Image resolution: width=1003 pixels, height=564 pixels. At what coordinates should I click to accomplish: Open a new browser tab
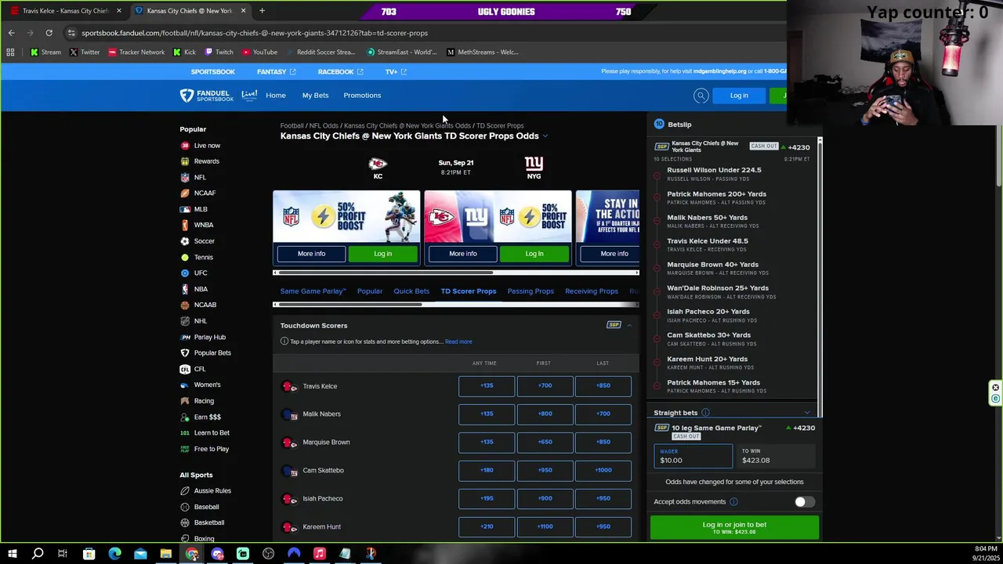tap(262, 11)
